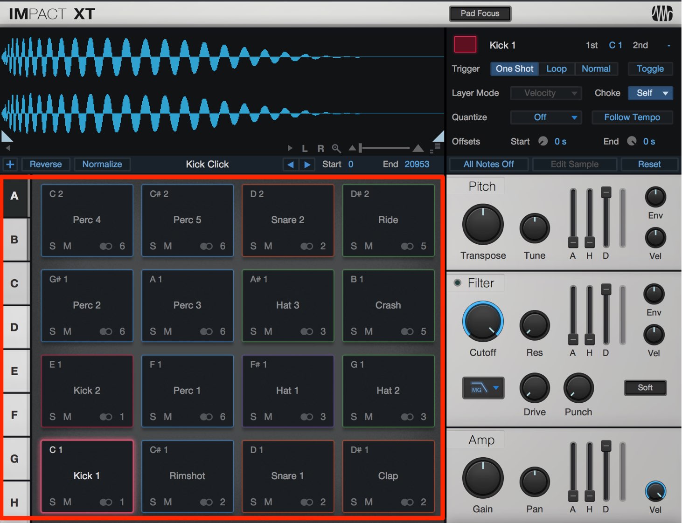
Task: Mute the Snare 2 pad
Action: pos(268,246)
